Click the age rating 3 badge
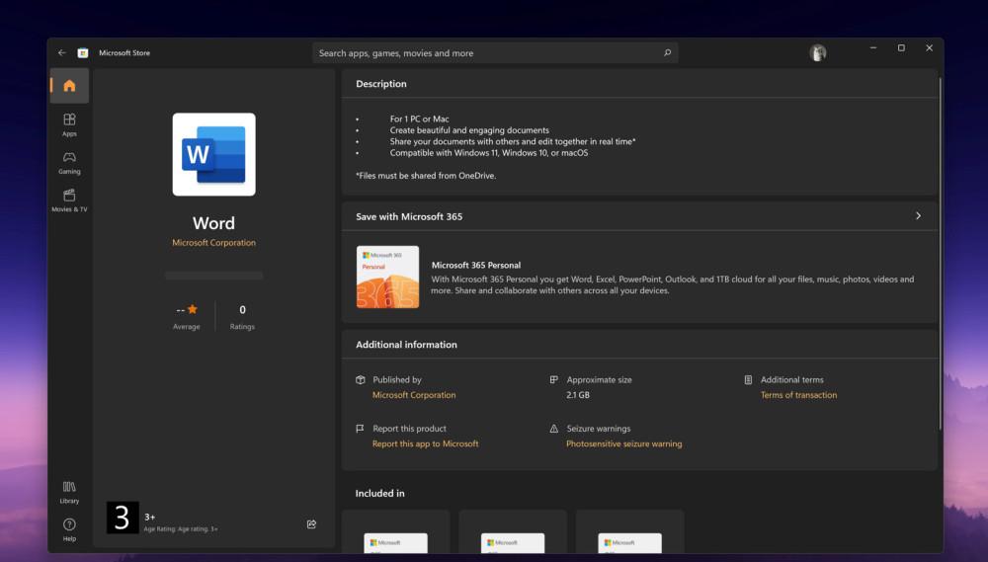Screen dimensions: 988x562 123,518
